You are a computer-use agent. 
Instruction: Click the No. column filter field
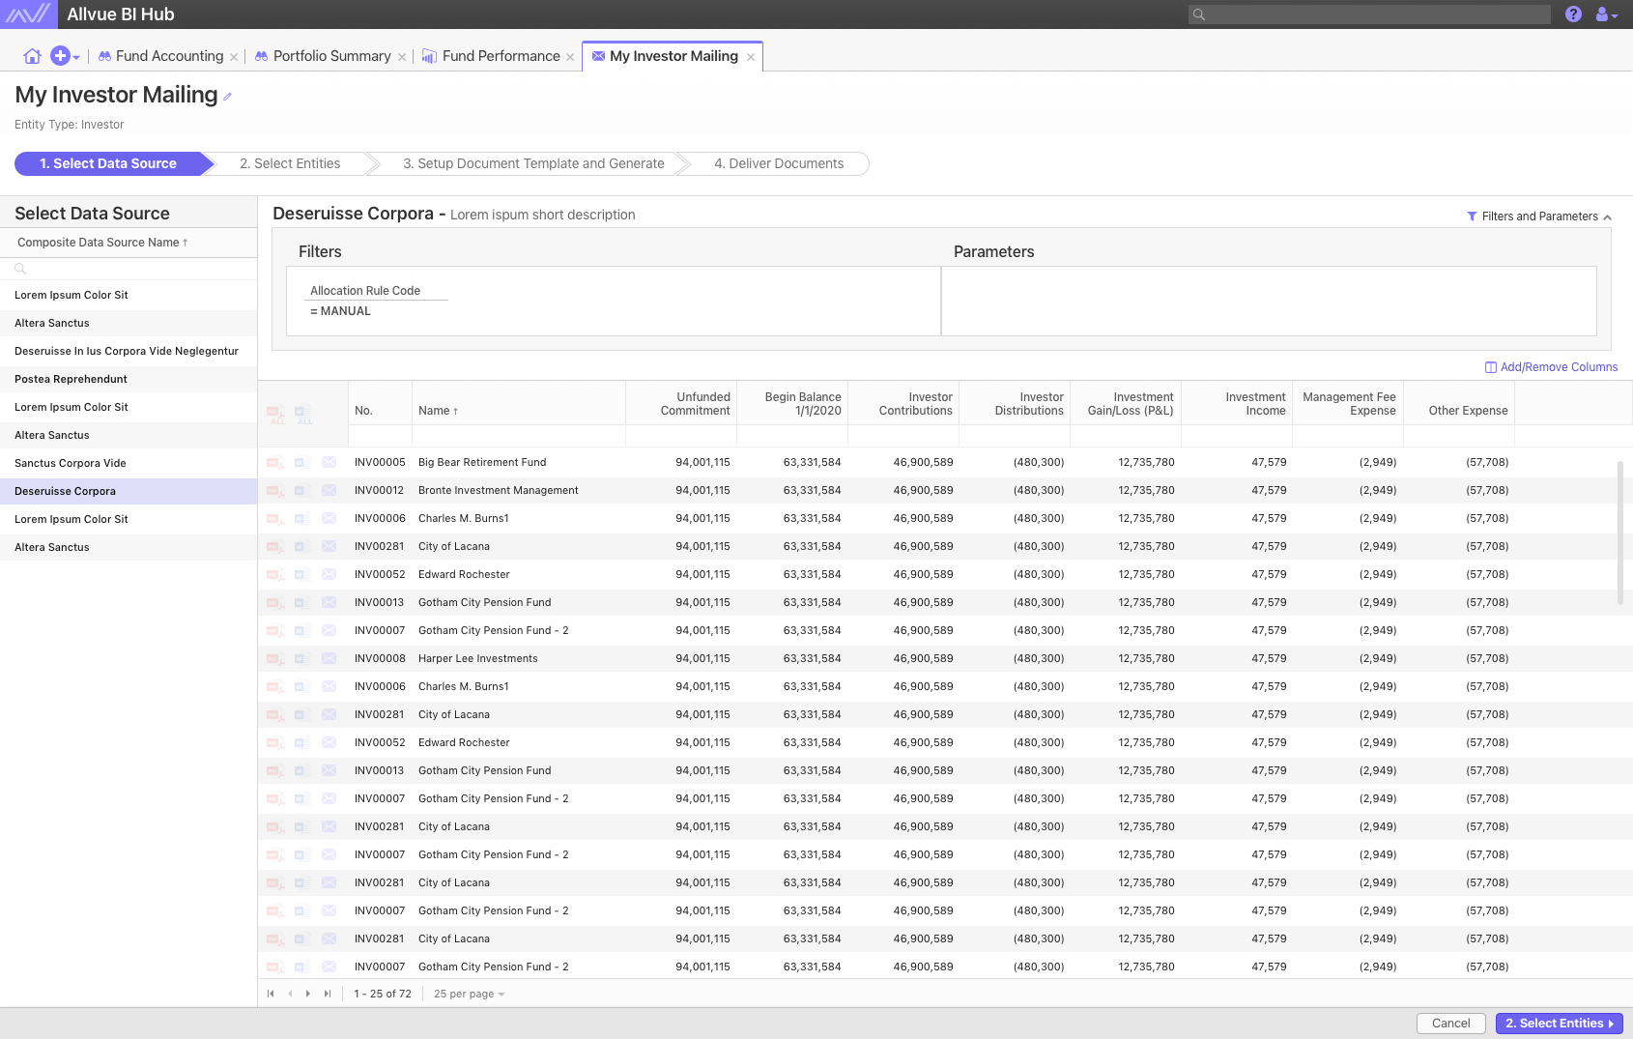(x=380, y=436)
